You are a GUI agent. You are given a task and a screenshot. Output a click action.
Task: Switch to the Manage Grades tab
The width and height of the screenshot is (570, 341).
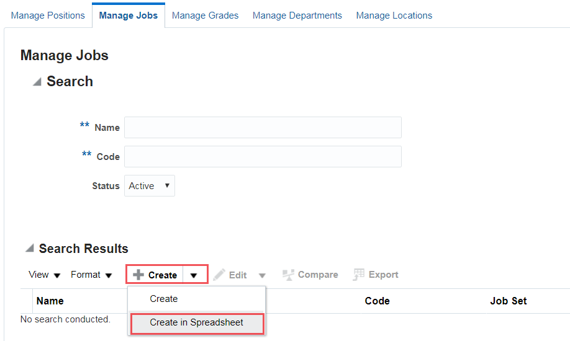[205, 15]
